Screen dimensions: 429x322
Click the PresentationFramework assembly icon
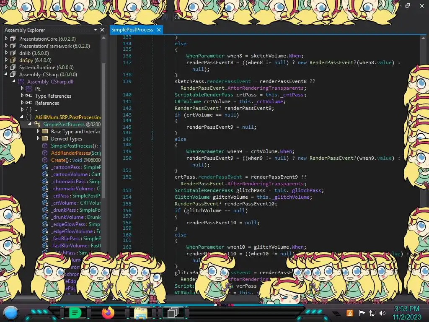click(13, 46)
